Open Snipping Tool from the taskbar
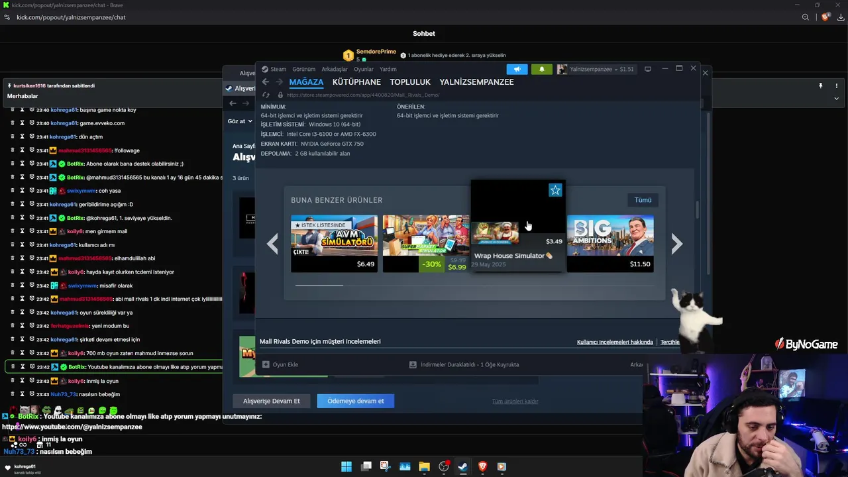848x477 pixels. click(x=385, y=466)
